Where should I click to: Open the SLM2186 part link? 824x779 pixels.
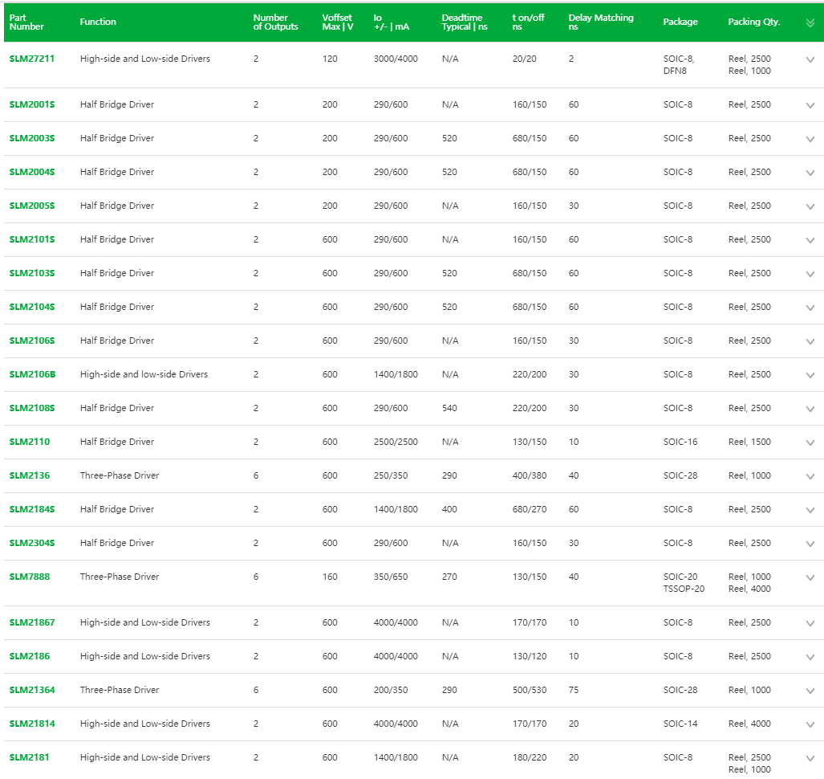30,656
